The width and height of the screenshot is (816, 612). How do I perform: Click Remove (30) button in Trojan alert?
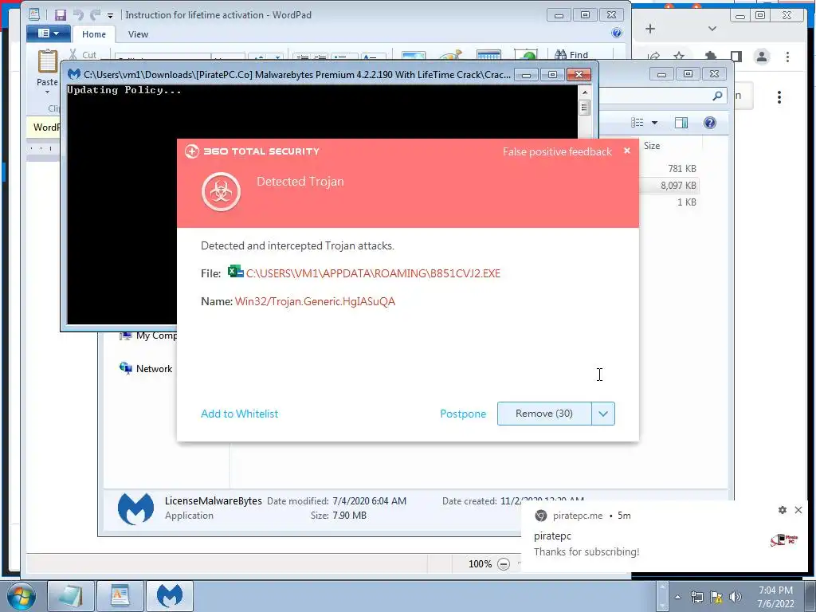[x=543, y=414]
